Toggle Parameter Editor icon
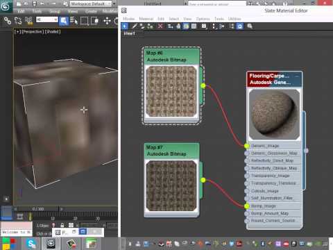 (x=240, y=26)
